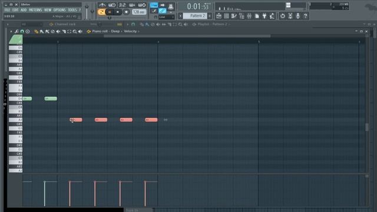This screenshot has width=377, height=212.
Task: Click the undo history circular arrow icon
Action: (x=283, y=16)
